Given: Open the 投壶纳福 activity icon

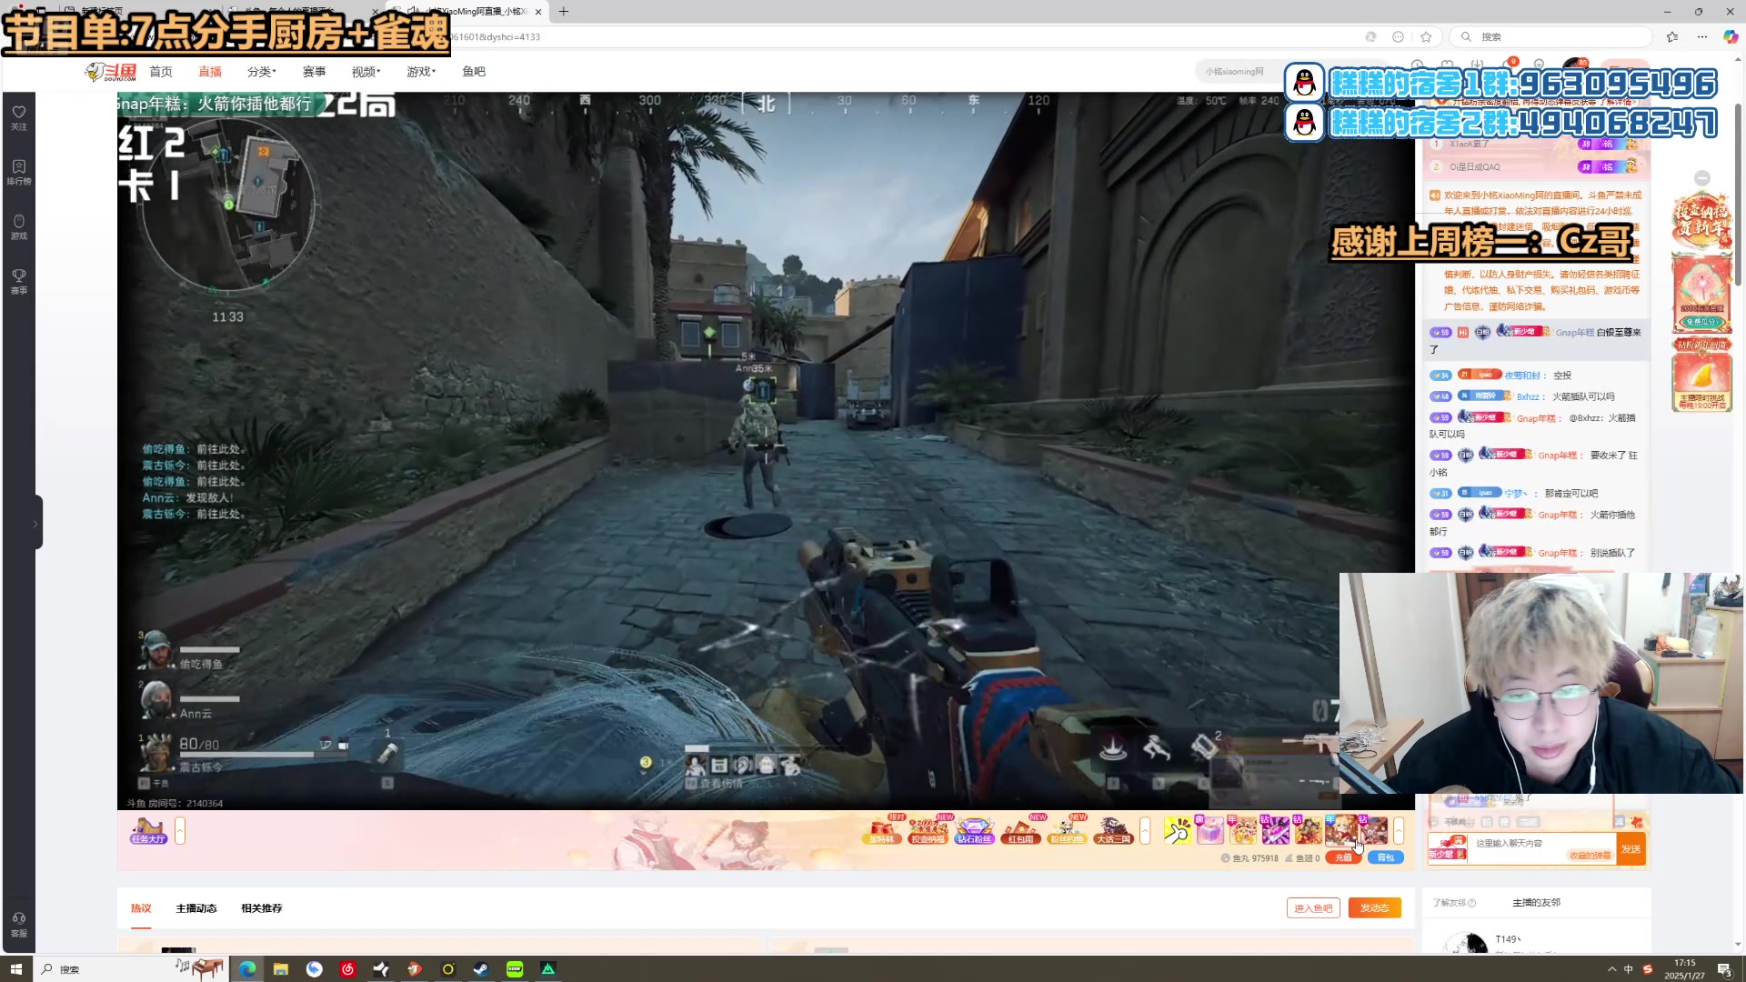Looking at the screenshot, I should pyautogui.click(x=928, y=830).
